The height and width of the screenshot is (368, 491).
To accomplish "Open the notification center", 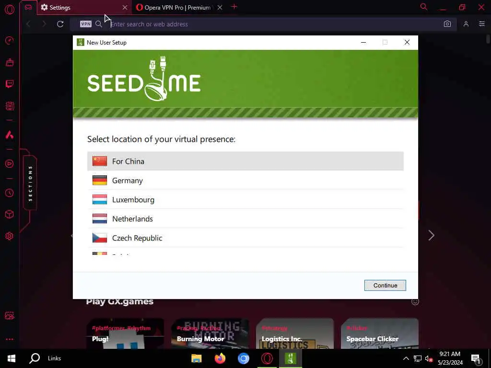I will click(x=476, y=359).
